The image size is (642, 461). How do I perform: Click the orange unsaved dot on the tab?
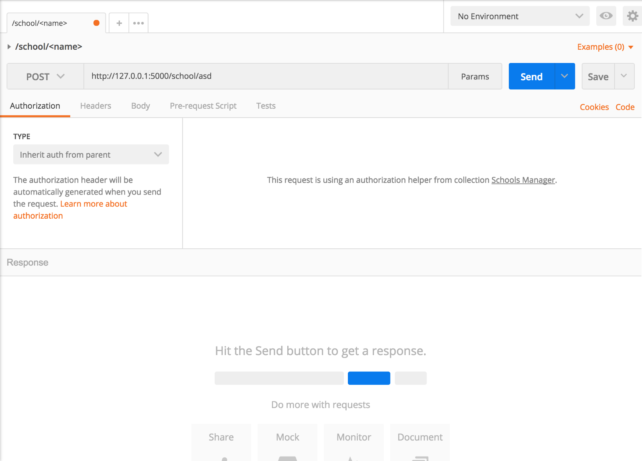tap(96, 23)
